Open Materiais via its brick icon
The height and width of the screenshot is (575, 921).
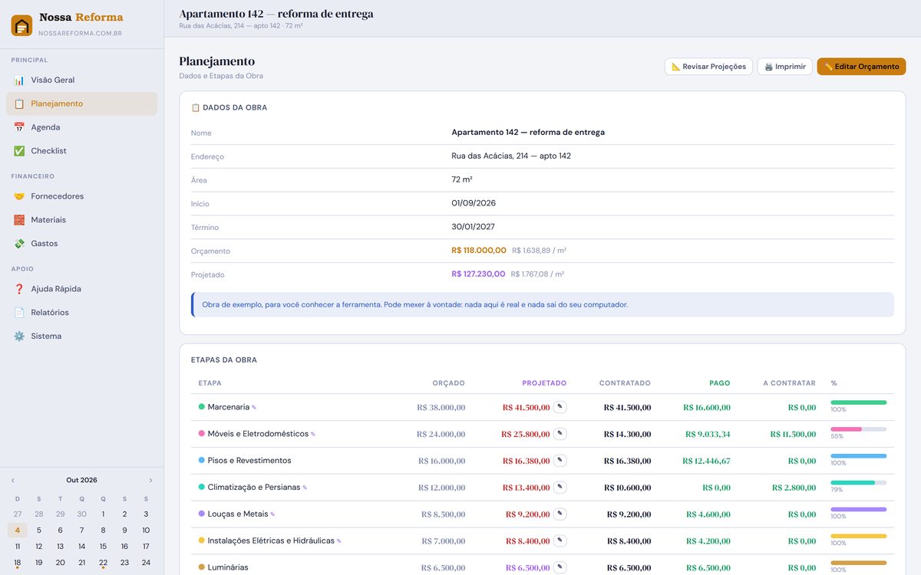pos(19,220)
